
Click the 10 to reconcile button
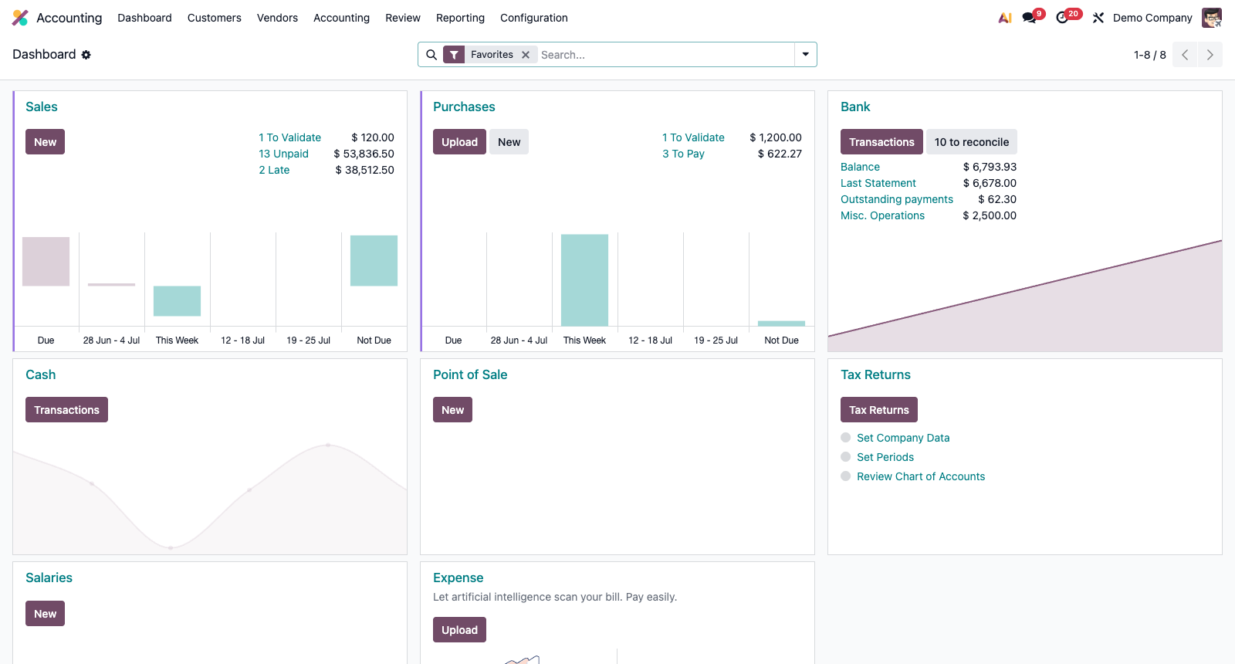[972, 142]
